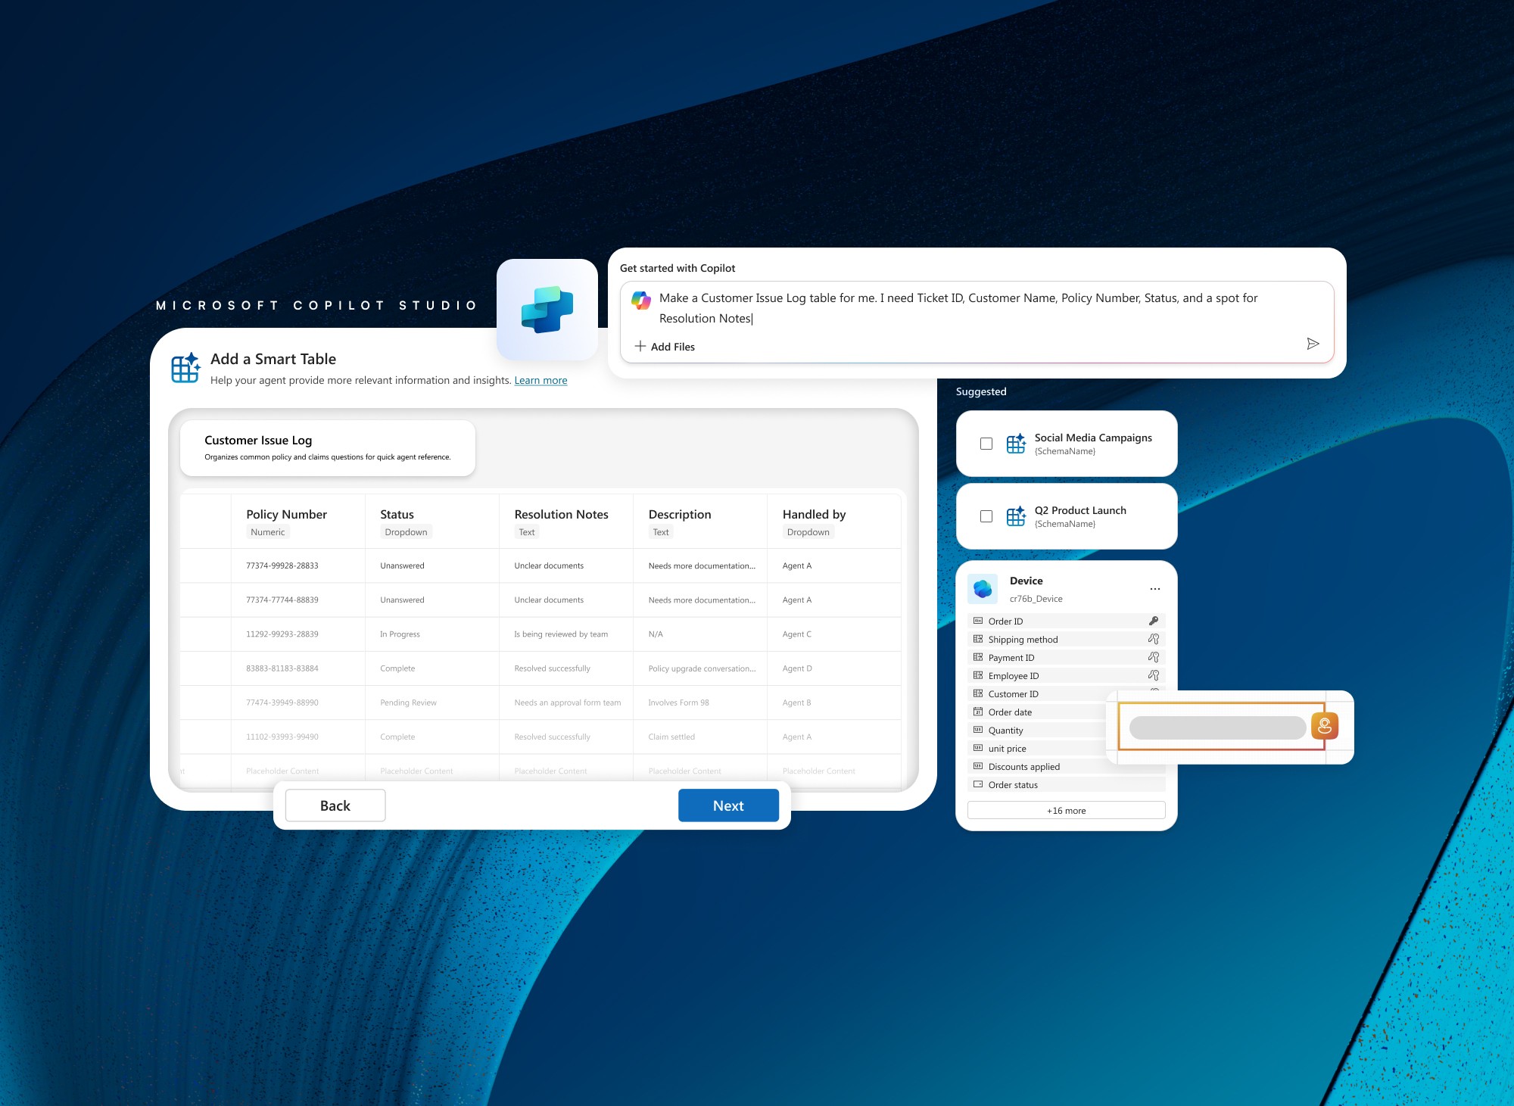Viewport: 1514px width, 1106px height.
Task: Click the Copilot Studio app icon
Action: pyautogui.click(x=547, y=310)
